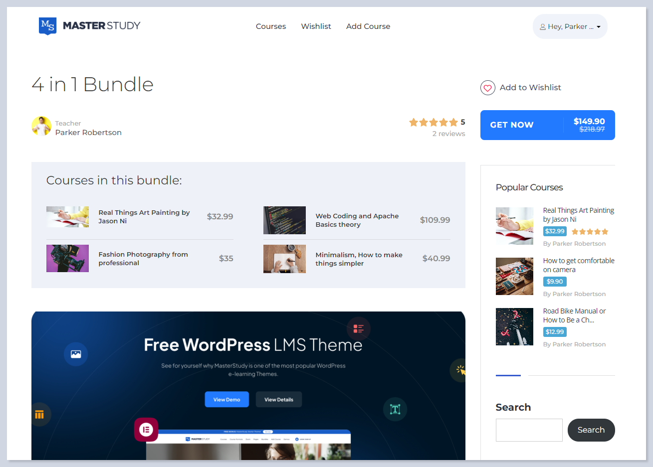Click the image icon in banner
653x467 pixels.
76,354
